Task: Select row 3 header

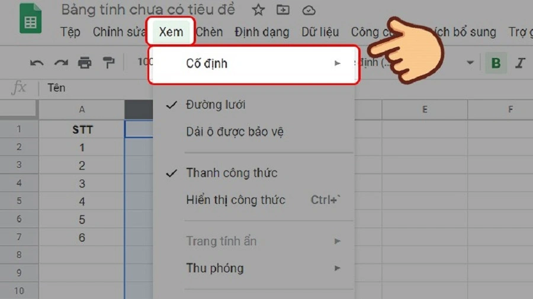Action: 19,165
